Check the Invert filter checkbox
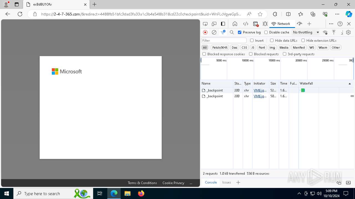This screenshot has width=355, height=199. [252, 40]
